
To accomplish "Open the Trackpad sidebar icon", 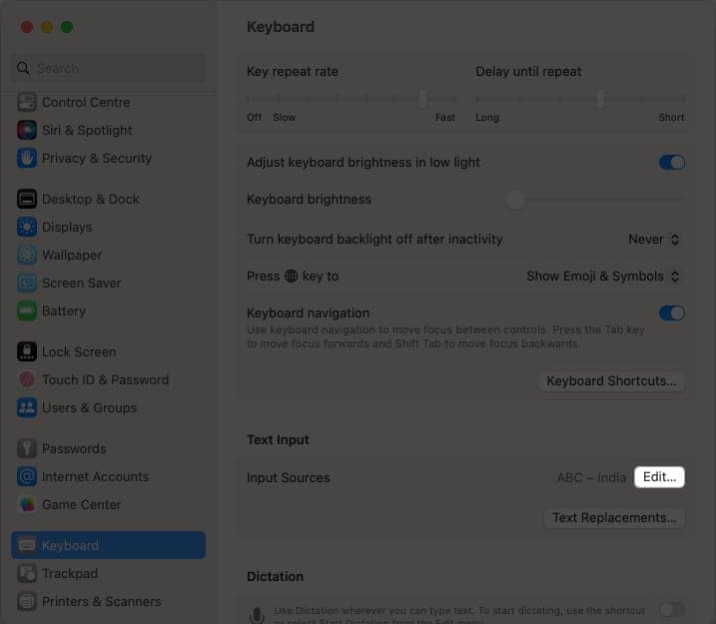I will click(x=27, y=573).
